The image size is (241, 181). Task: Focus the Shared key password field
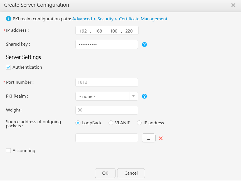107,44
